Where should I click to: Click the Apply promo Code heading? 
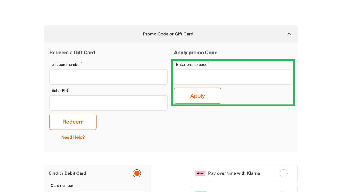pyautogui.click(x=196, y=53)
